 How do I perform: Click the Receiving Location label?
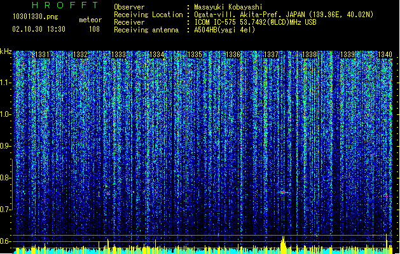click(148, 15)
